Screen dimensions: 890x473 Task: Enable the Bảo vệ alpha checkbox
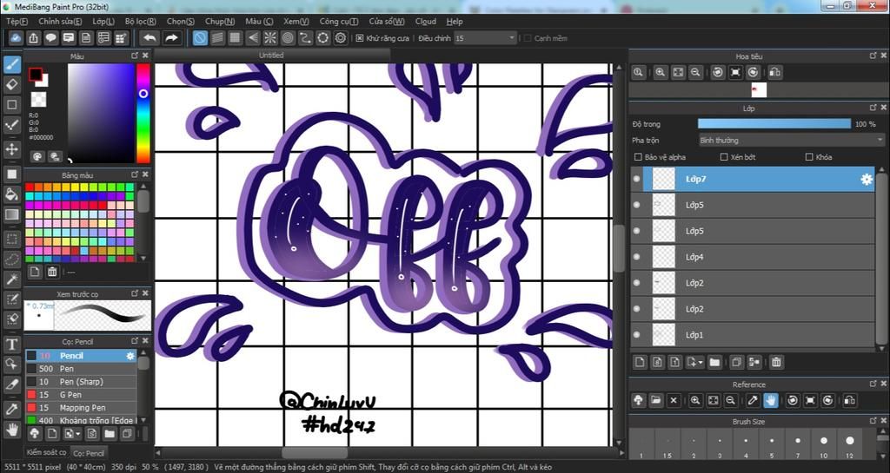coord(638,157)
